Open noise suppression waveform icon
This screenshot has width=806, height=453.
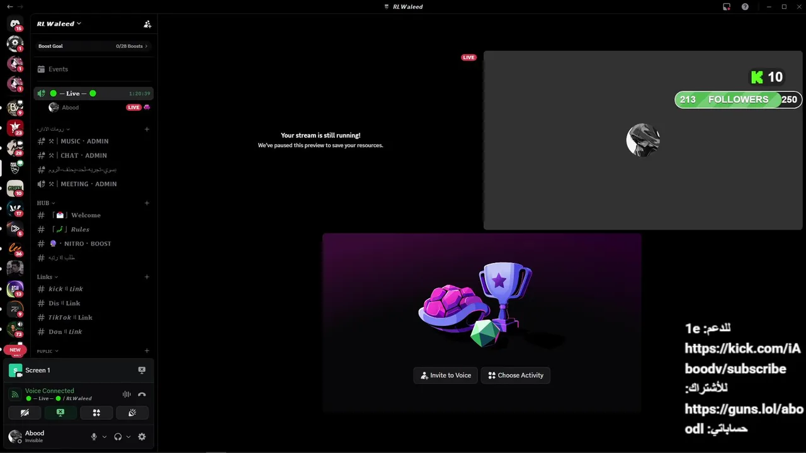pos(127,394)
